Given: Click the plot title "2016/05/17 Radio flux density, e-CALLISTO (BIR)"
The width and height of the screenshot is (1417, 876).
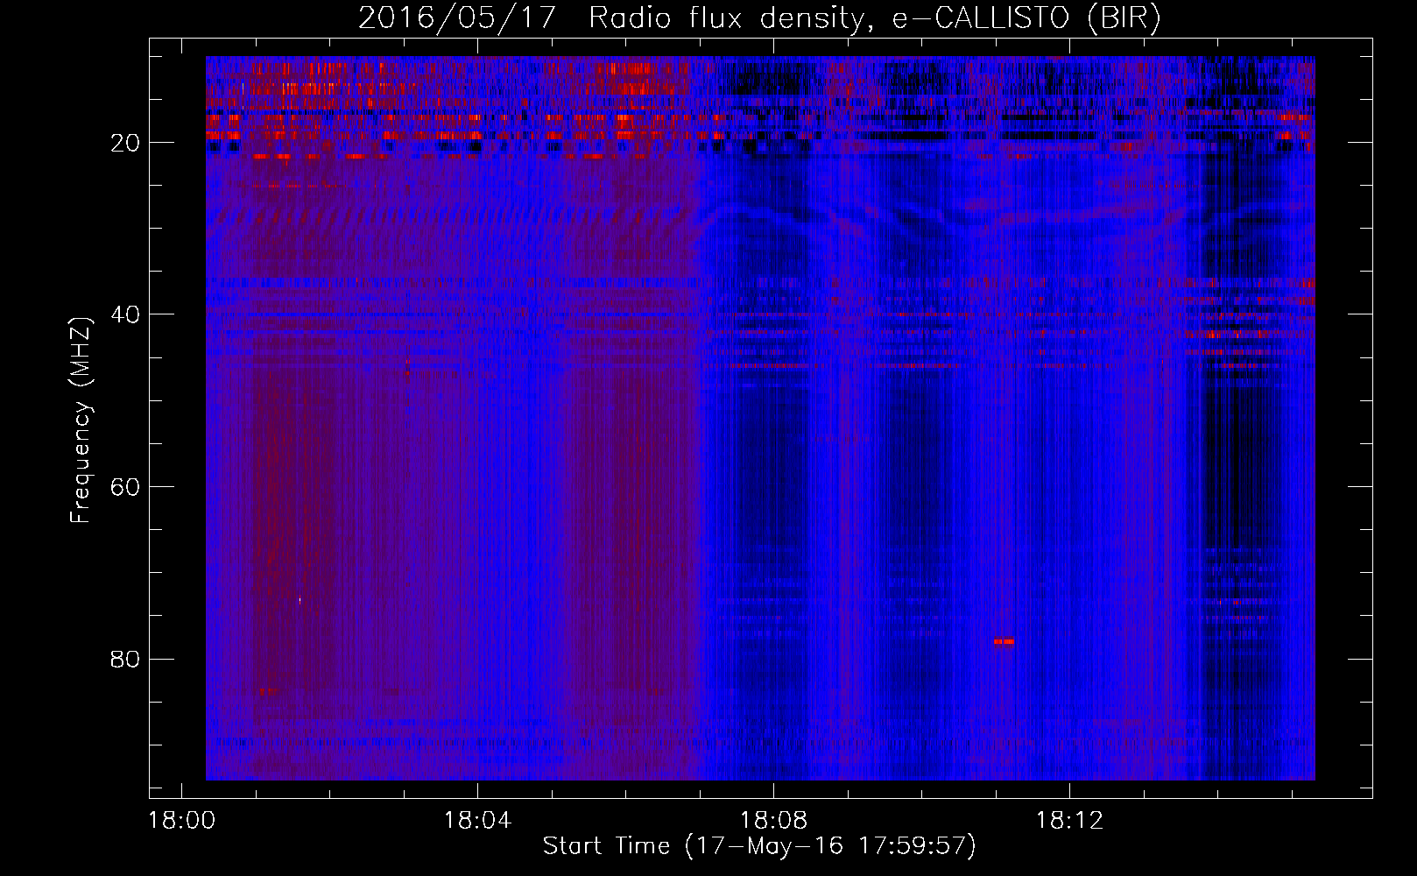Looking at the screenshot, I should coord(759,18).
